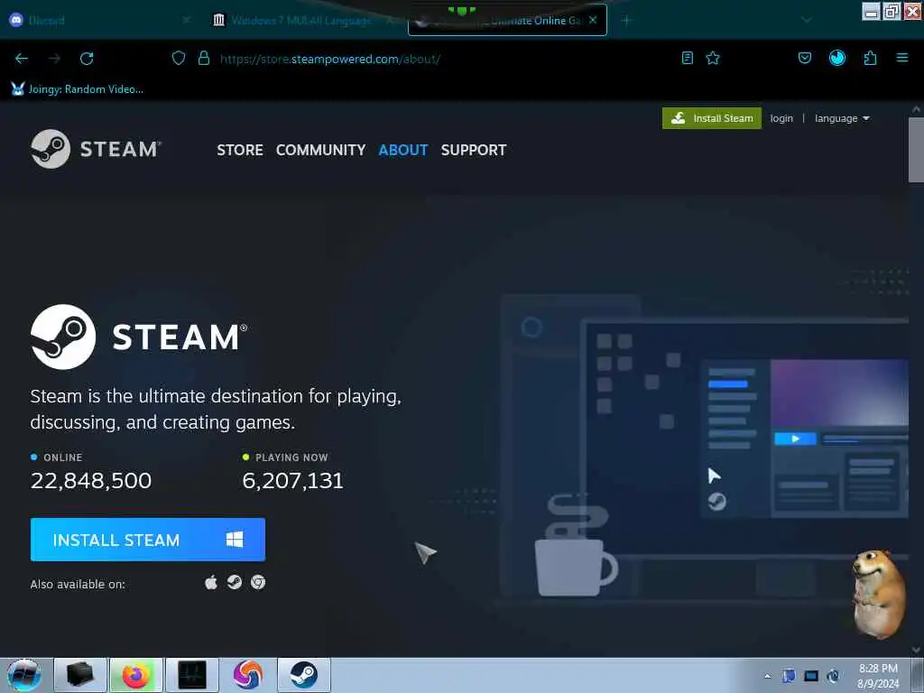Screen dimensions: 924x693
Task: Click the network tray icon
Action: [x=811, y=676]
